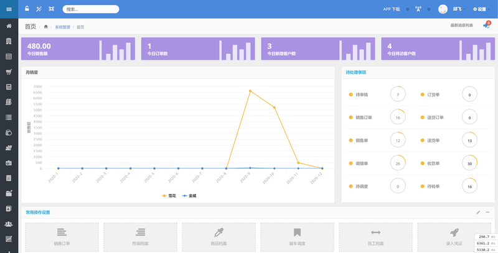Open the sidebar receipt document icon
The image size is (498, 253).
pos(9,178)
